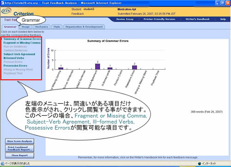Screen dimensions: 231x167
Task: Click the View Score Analysis button
Action: pos(19,141)
